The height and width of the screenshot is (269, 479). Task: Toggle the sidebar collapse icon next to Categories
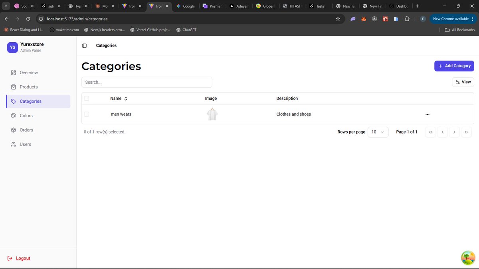84,45
